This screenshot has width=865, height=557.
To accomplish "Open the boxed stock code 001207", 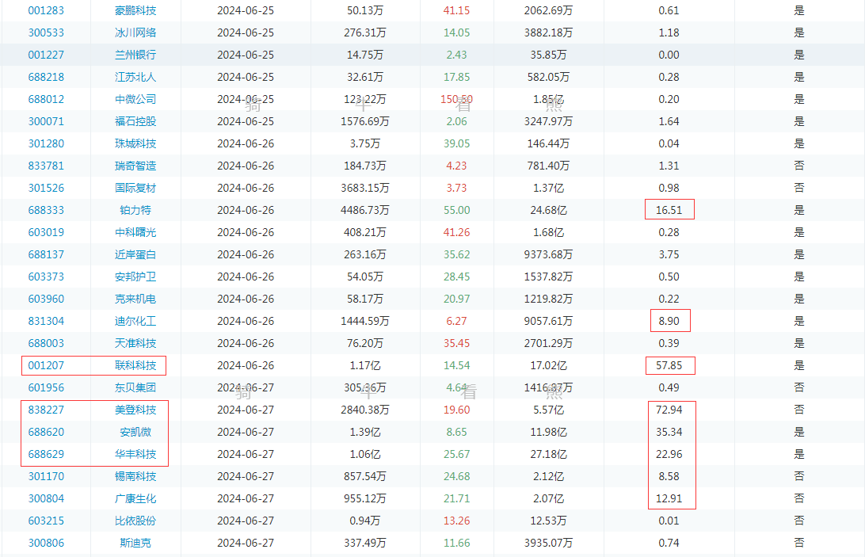I will [x=46, y=365].
